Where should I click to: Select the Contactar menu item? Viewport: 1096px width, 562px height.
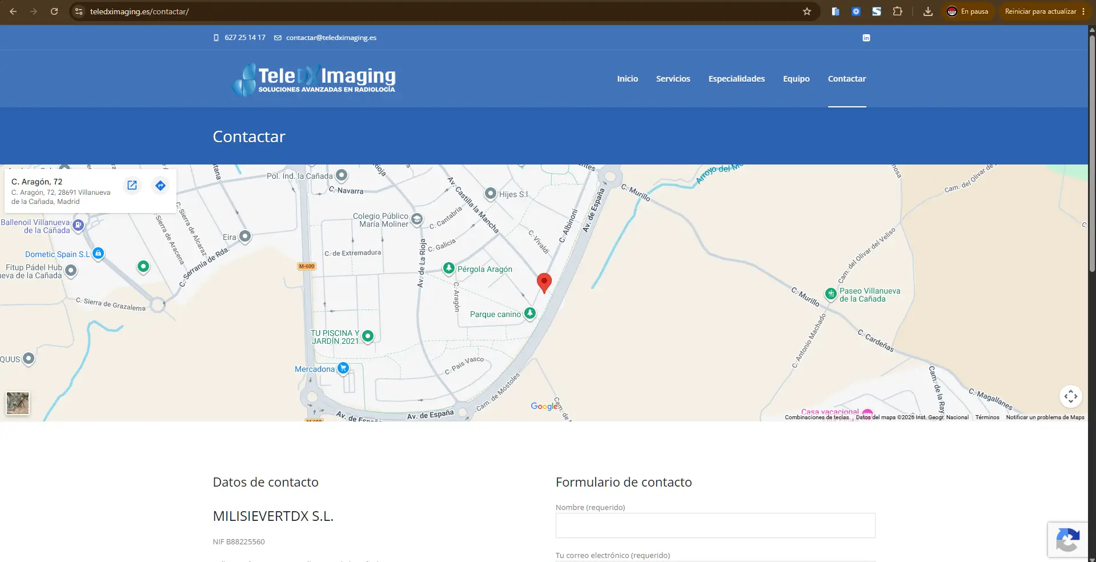tap(847, 79)
